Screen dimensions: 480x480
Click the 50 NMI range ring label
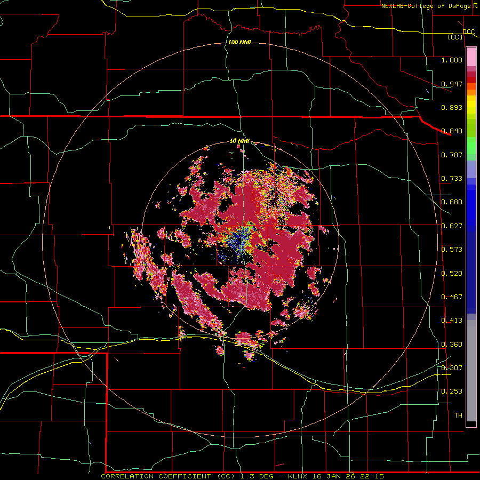pyautogui.click(x=239, y=141)
